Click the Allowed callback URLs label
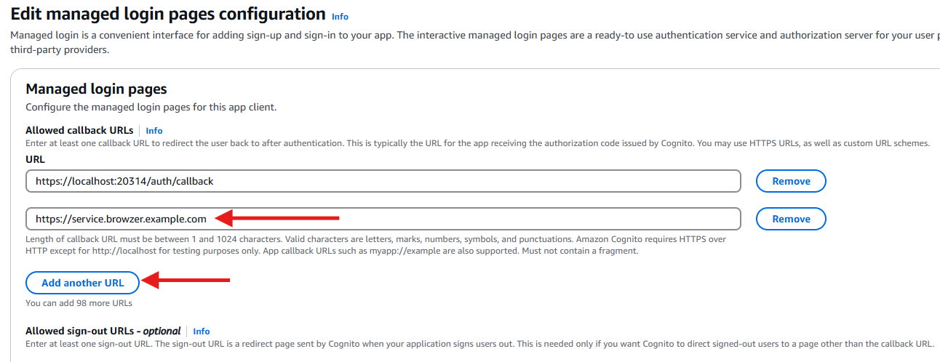The image size is (940, 362). [x=79, y=131]
